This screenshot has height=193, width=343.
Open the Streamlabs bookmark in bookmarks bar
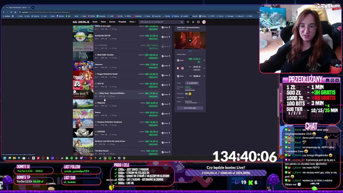click(101, 16)
